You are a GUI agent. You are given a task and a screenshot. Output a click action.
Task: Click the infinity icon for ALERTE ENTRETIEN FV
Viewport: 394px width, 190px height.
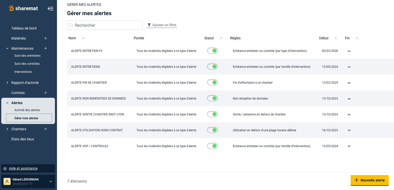click(x=349, y=51)
